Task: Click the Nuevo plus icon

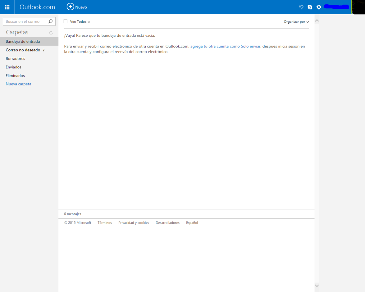Action: click(70, 7)
